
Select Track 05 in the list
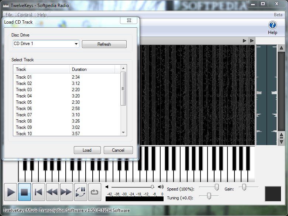[67, 102]
